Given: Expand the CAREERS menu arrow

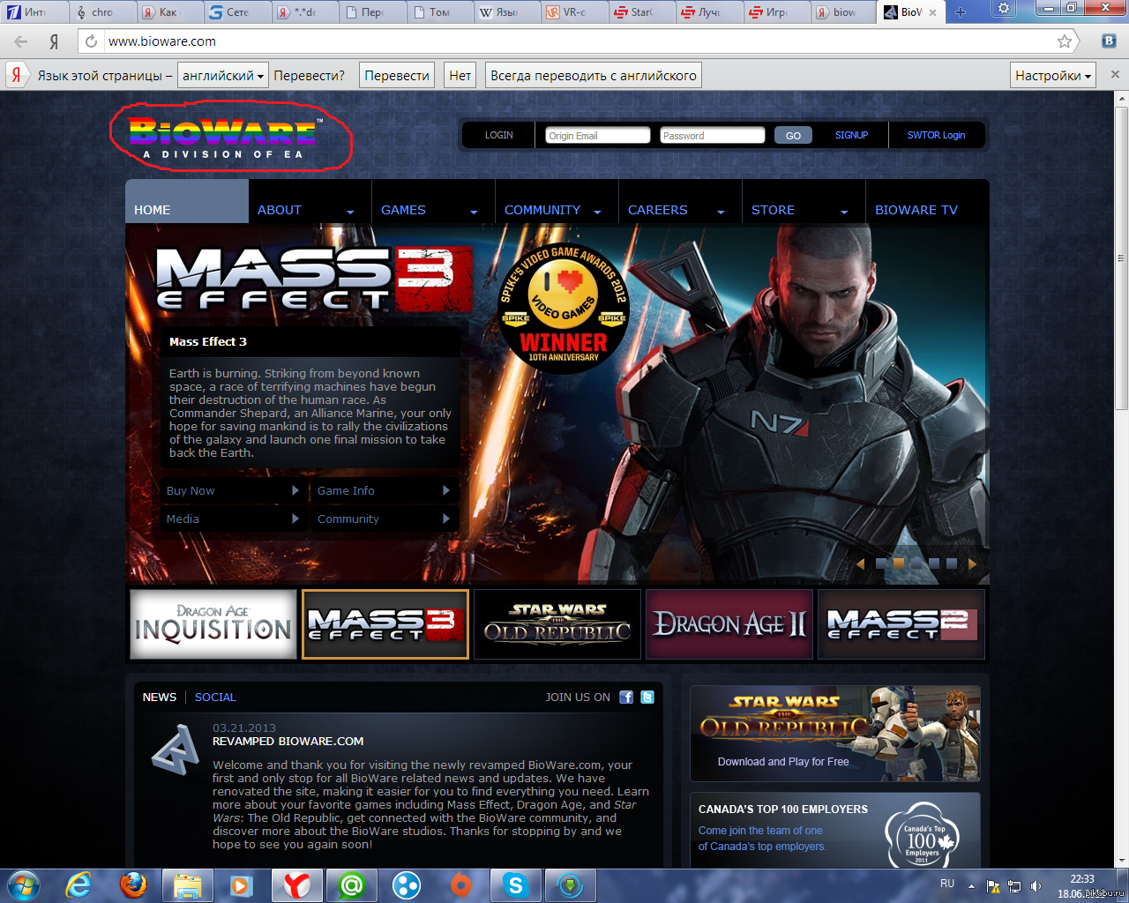Looking at the screenshot, I should (x=721, y=212).
